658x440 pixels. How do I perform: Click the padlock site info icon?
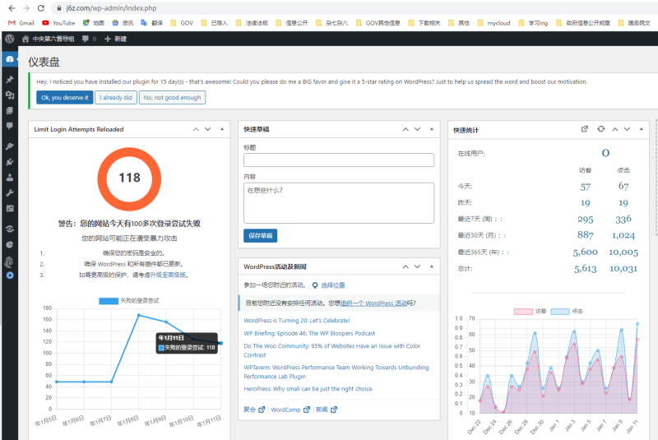[x=58, y=8]
